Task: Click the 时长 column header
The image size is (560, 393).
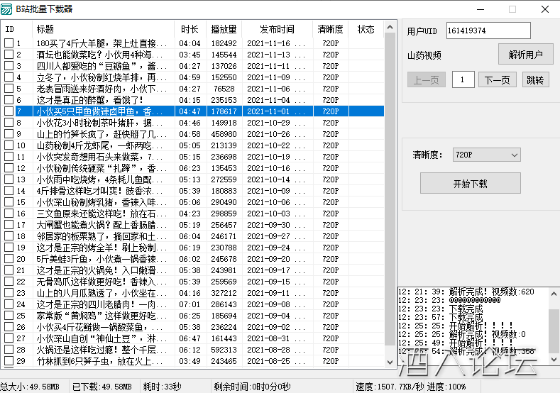Action: click(190, 29)
